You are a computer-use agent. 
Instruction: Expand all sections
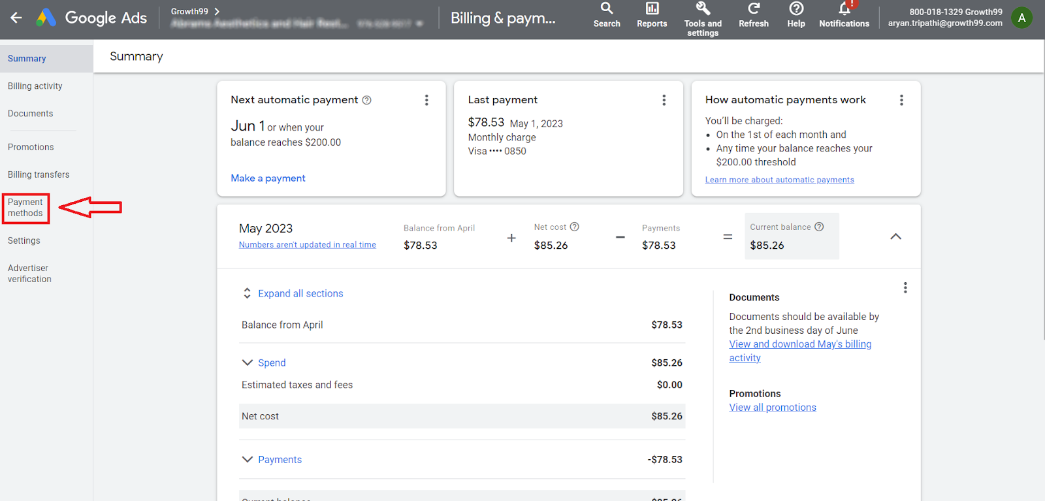(x=293, y=293)
